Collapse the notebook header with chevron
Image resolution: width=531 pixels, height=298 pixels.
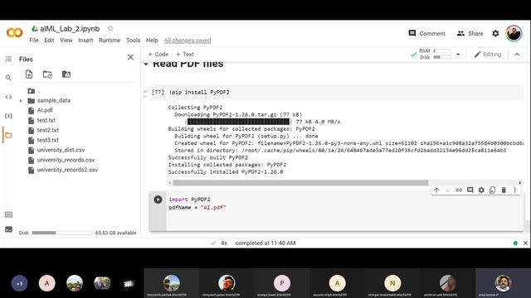click(517, 55)
